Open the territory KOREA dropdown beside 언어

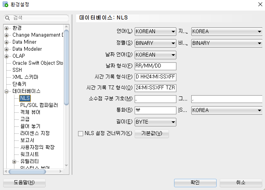227,32
